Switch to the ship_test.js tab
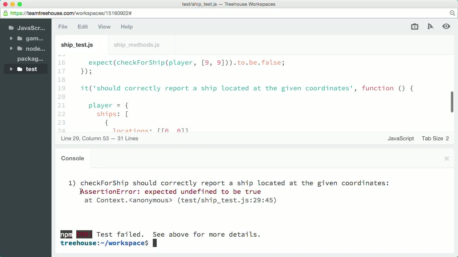The image size is (458, 257). 77,45
